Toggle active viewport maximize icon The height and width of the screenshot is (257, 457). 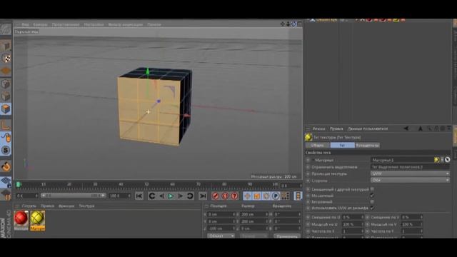[x=299, y=24]
